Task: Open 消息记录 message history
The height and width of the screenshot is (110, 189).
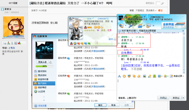Action: (x=176, y=76)
